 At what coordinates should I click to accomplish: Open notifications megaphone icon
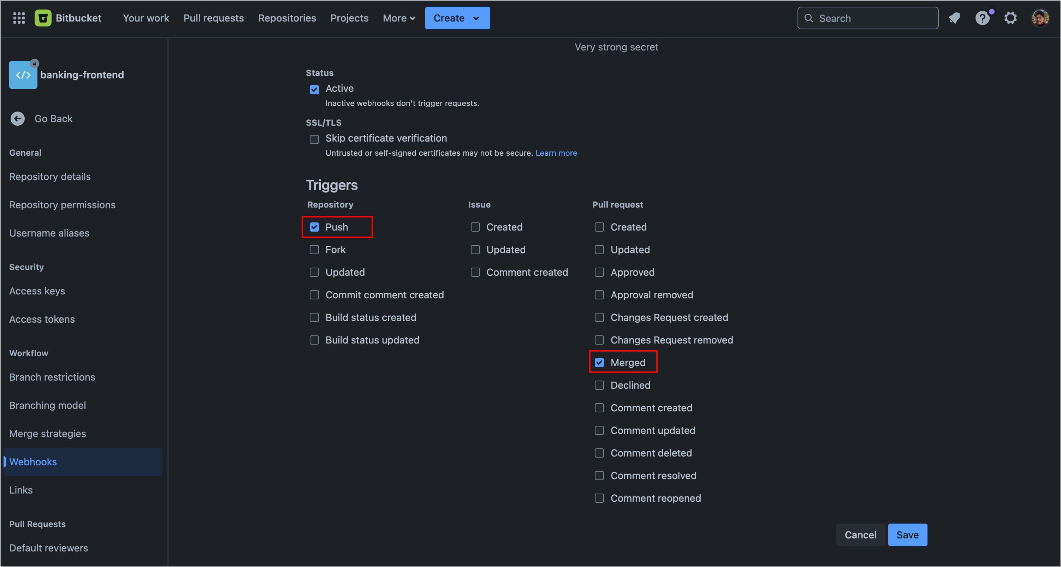(x=954, y=18)
